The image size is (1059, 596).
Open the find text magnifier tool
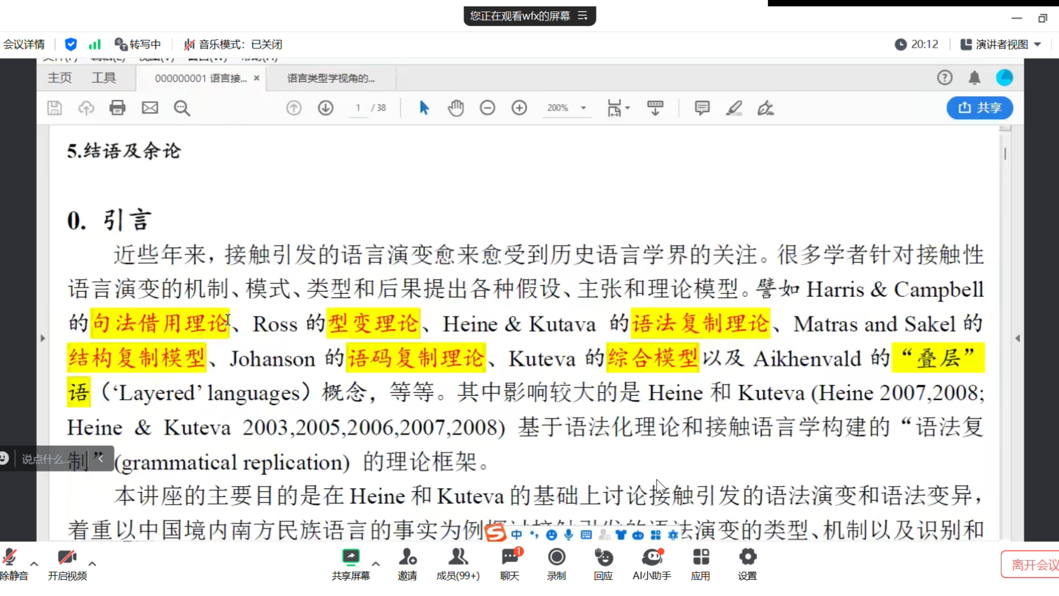[182, 108]
